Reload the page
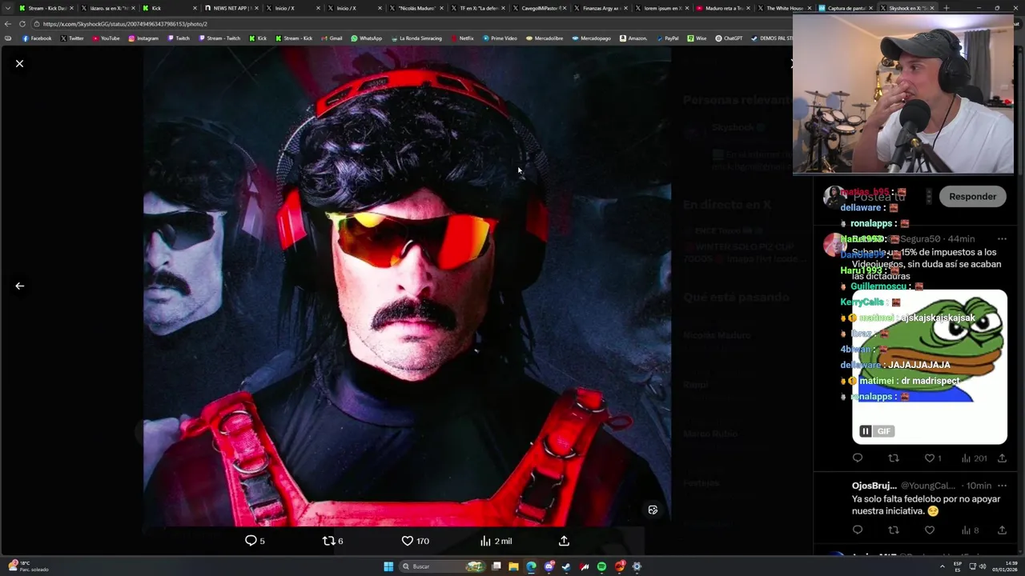The image size is (1025, 576). (22, 24)
